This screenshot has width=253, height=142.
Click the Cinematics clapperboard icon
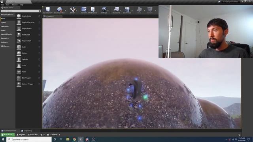[x=127, y=9]
